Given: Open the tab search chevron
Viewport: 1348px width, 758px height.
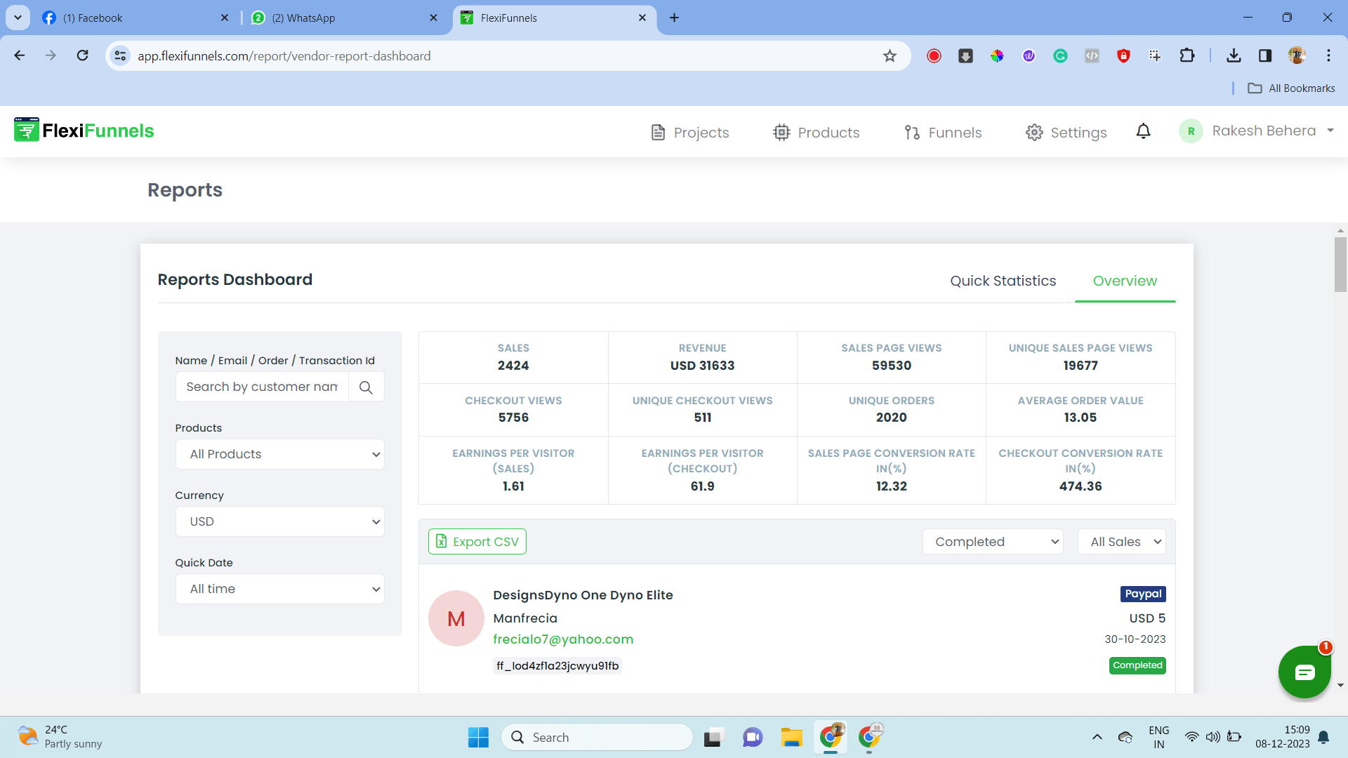Looking at the screenshot, I should (18, 18).
